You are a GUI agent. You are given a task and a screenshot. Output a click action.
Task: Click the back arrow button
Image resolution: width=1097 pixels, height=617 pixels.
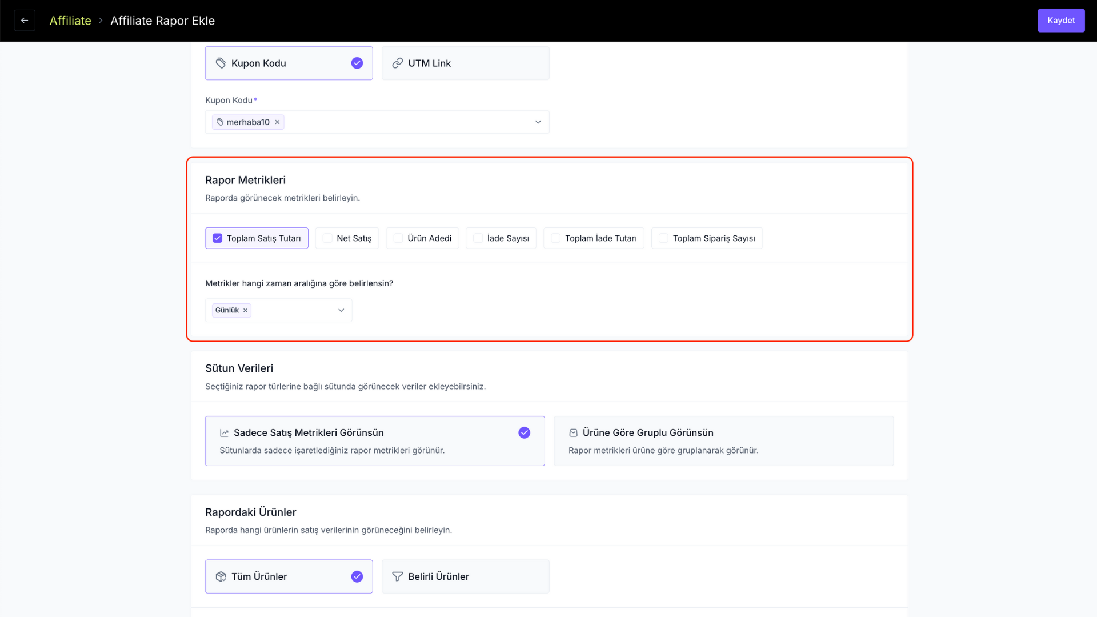(x=25, y=21)
